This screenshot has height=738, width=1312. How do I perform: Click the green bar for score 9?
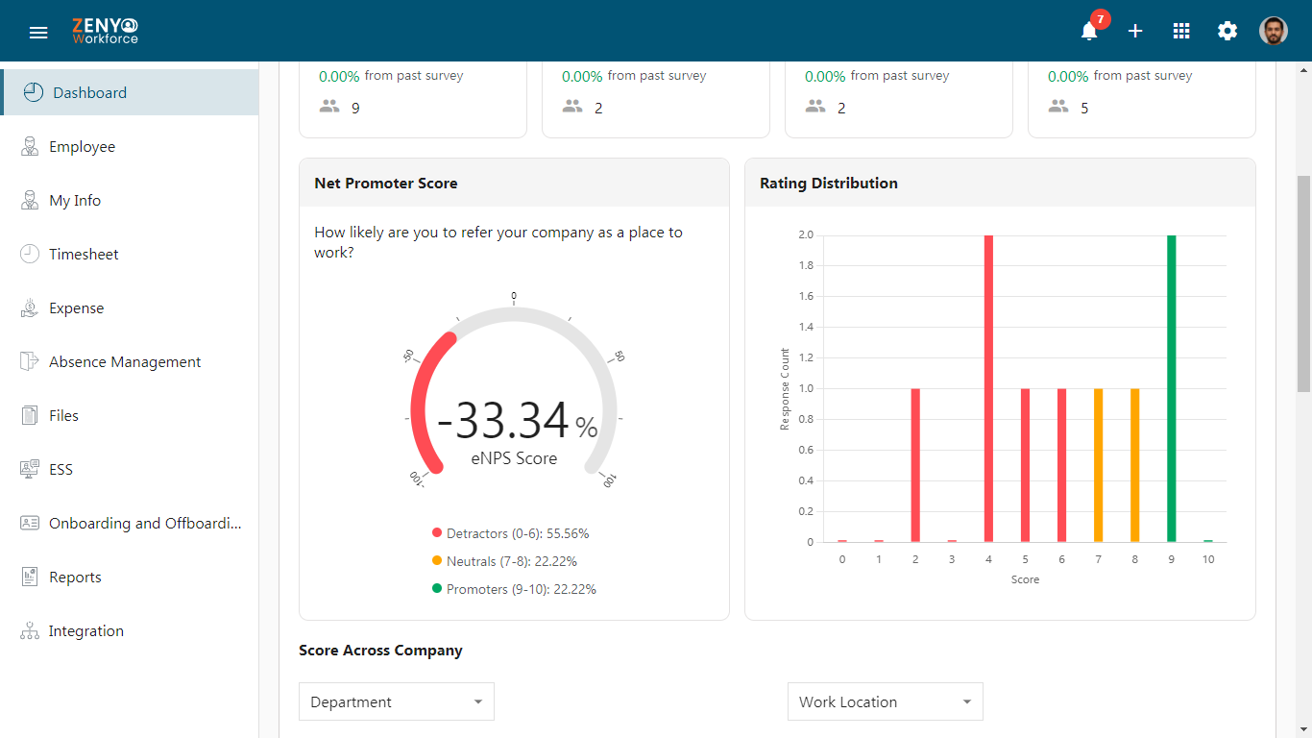1171,388
